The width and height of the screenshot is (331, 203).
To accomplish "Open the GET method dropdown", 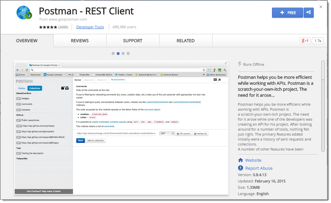I will [x=167, y=134].
